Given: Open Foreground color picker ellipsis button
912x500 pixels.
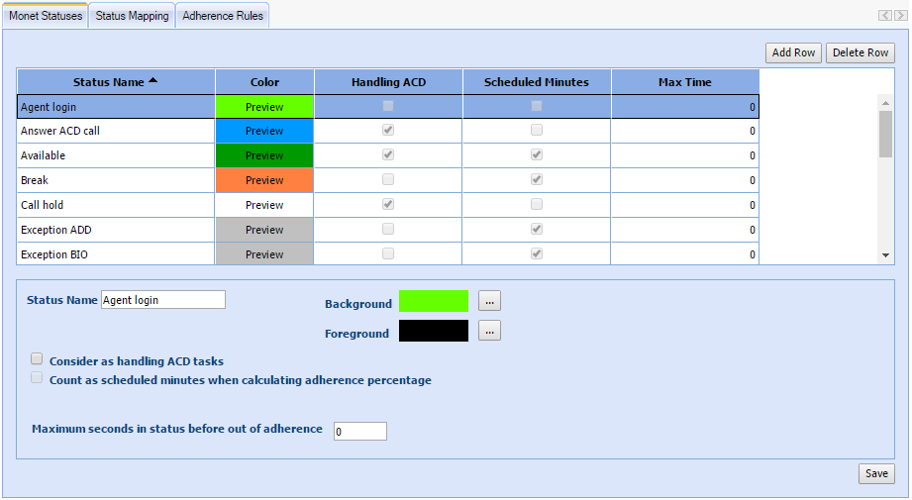Looking at the screenshot, I should 489,332.
